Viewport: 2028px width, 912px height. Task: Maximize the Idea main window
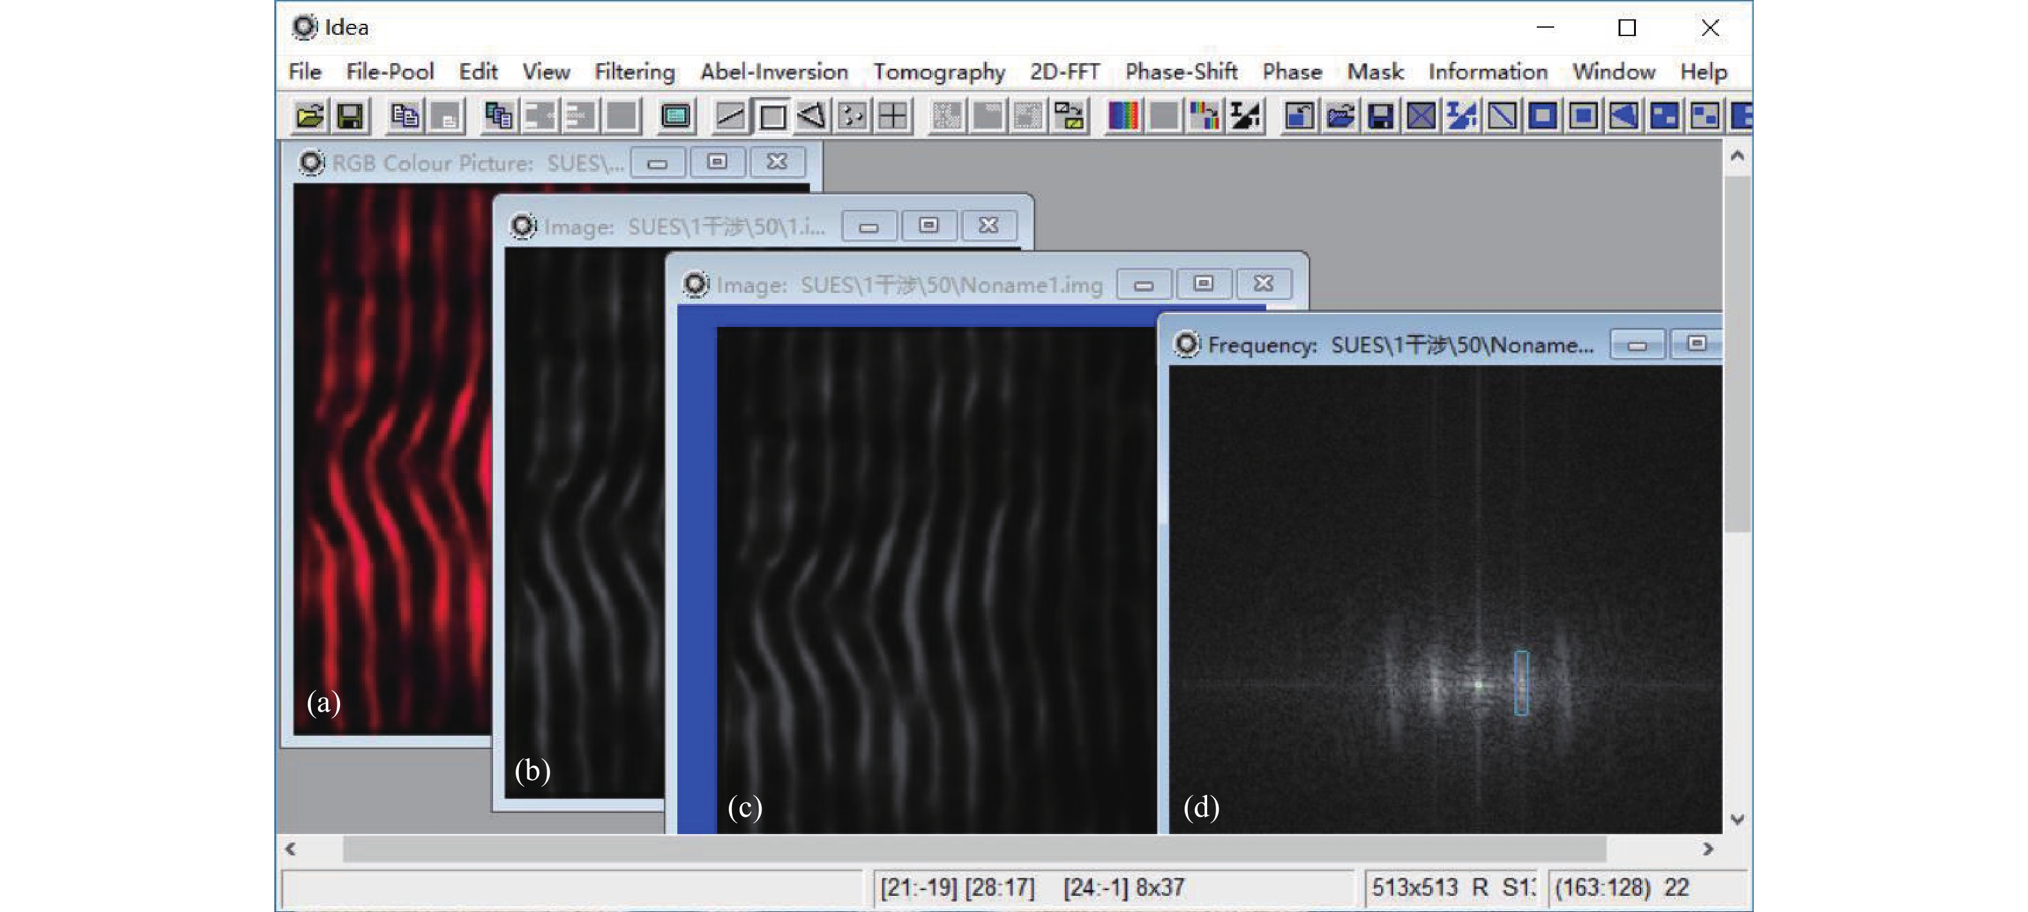[x=1628, y=28]
